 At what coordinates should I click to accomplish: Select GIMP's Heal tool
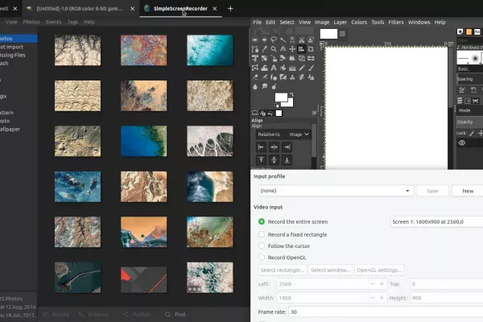pyautogui.click(x=302, y=77)
